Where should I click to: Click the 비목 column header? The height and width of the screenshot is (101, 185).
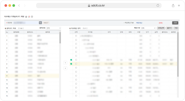tap(130, 32)
